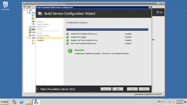
Task: Click the Next button
Action: [118, 89]
